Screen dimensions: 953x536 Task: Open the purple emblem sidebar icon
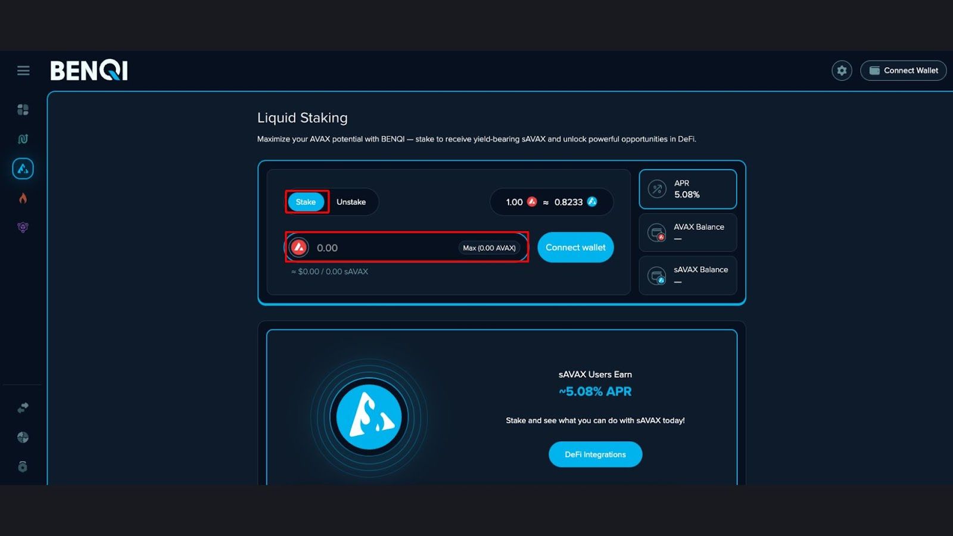tap(23, 227)
